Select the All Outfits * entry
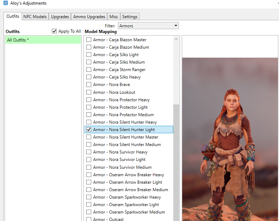Viewport: 279px width, 221px height. tap(43, 40)
